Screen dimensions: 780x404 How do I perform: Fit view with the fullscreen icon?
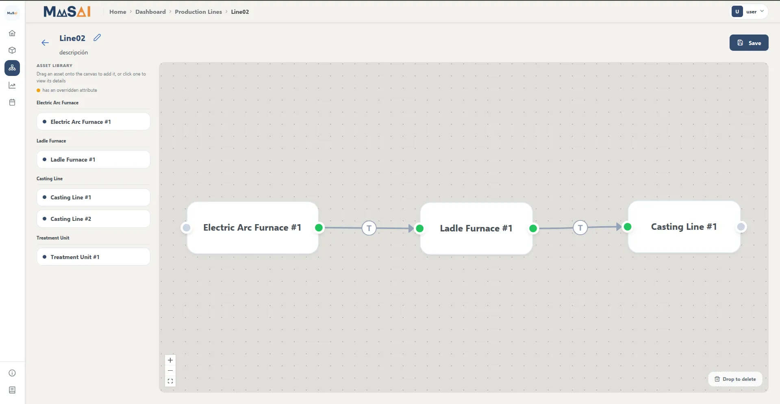pyautogui.click(x=170, y=381)
